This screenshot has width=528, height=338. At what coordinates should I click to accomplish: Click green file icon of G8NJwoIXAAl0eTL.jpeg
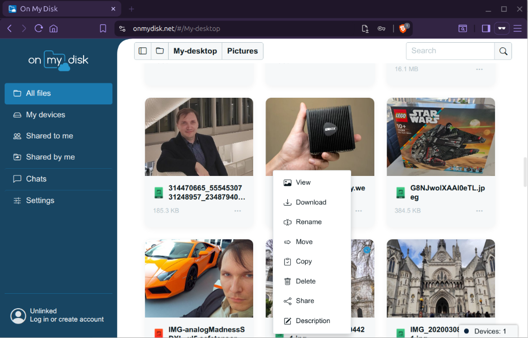click(400, 193)
